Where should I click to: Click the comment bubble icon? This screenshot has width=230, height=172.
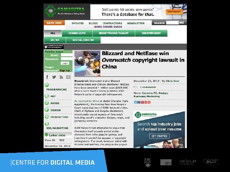pos(135,87)
